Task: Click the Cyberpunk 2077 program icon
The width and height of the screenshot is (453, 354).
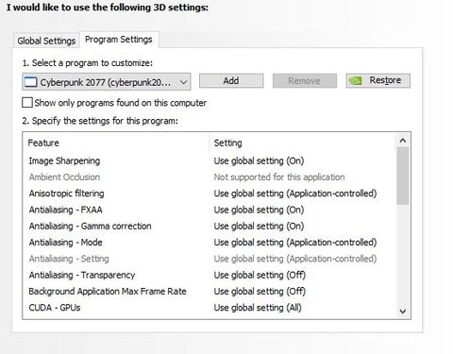Action: click(31, 82)
